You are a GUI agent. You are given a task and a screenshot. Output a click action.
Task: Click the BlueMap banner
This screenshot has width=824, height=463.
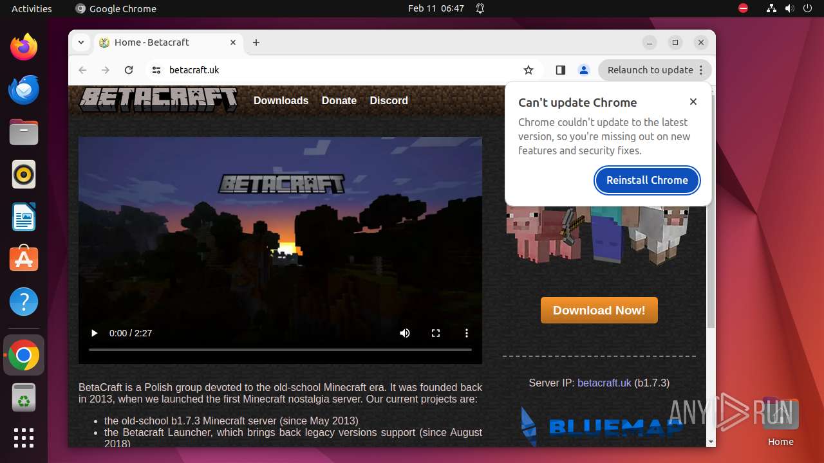tap(601, 426)
